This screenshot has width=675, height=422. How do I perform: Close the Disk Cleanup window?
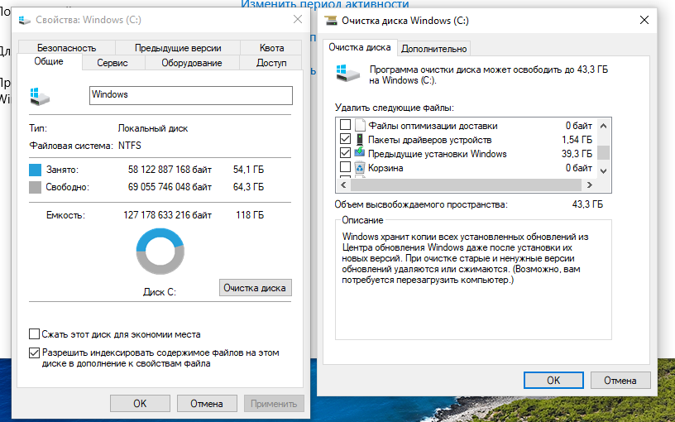[x=644, y=20]
